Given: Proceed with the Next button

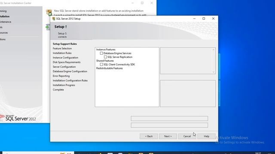Looking at the screenshot, I should (x=168, y=136).
